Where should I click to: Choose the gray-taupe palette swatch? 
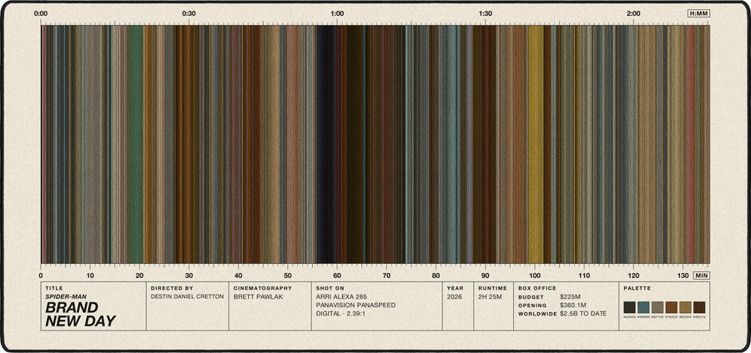tap(658, 307)
